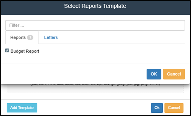Click the Select Reports Template title
191x116 pixels.
(x=95, y=6)
